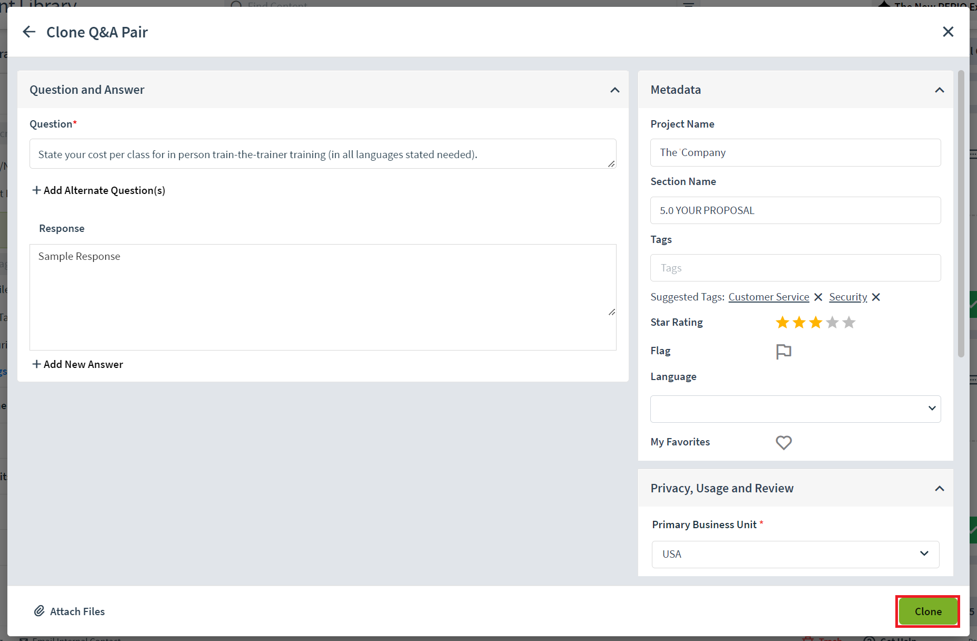Open the Primary Business Unit dropdown
Image resolution: width=977 pixels, height=641 pixels.
click(795, 555)
